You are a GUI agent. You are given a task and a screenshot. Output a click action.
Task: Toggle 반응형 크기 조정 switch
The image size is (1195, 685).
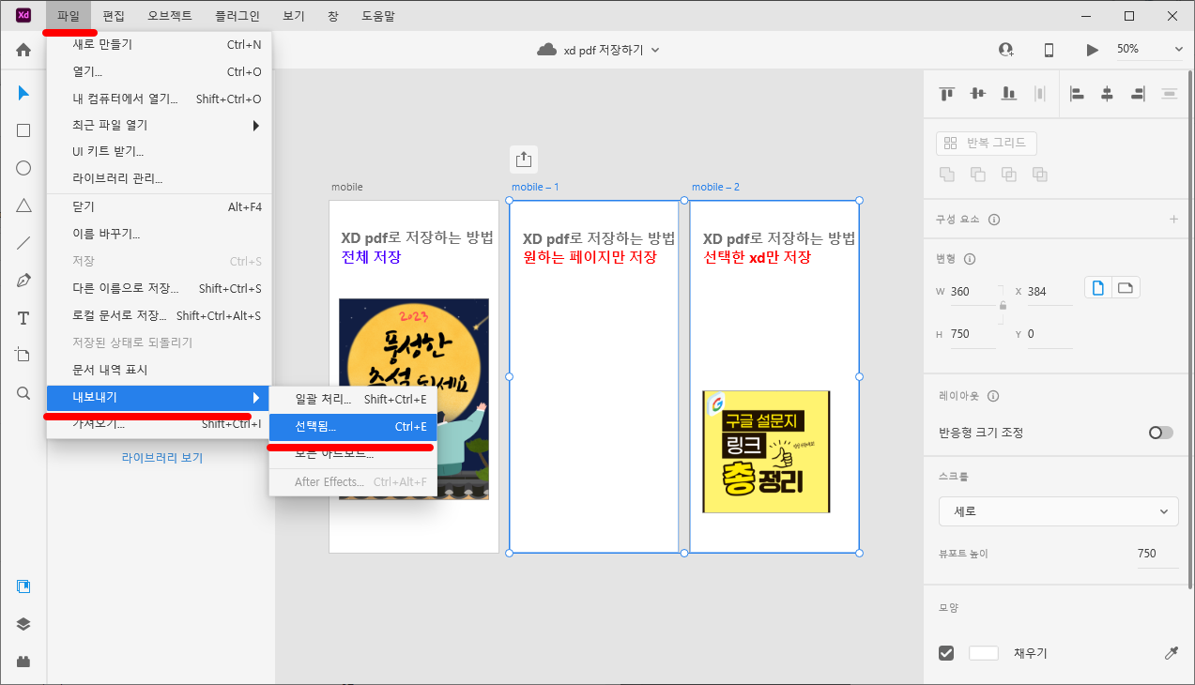[x=1159, y=433]
